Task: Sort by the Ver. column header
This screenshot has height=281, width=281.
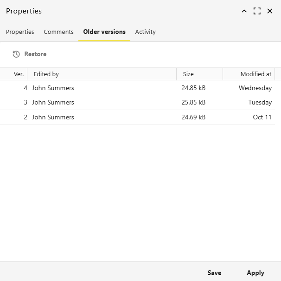Action: pyautogui.click(x=19, y=74)
